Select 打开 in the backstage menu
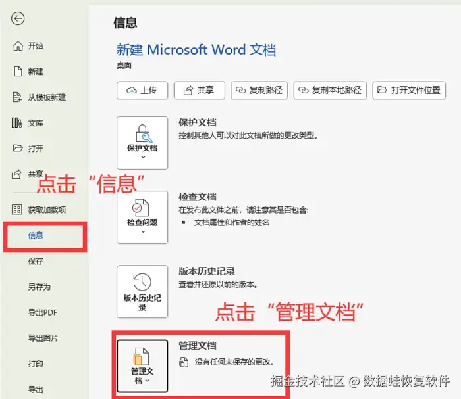Screen dimensions: 461x399 36,148
